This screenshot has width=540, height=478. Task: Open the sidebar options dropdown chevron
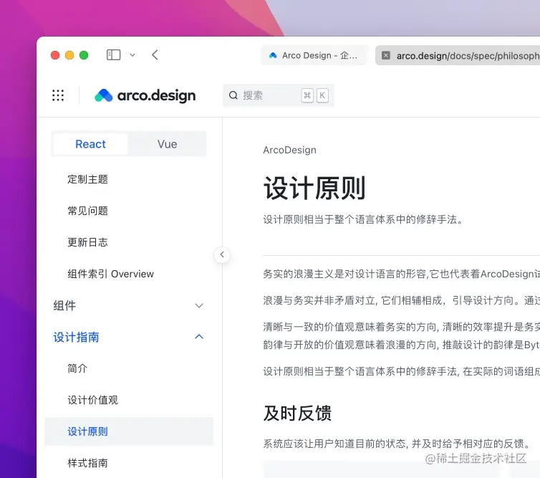click(x=132, y=55)
